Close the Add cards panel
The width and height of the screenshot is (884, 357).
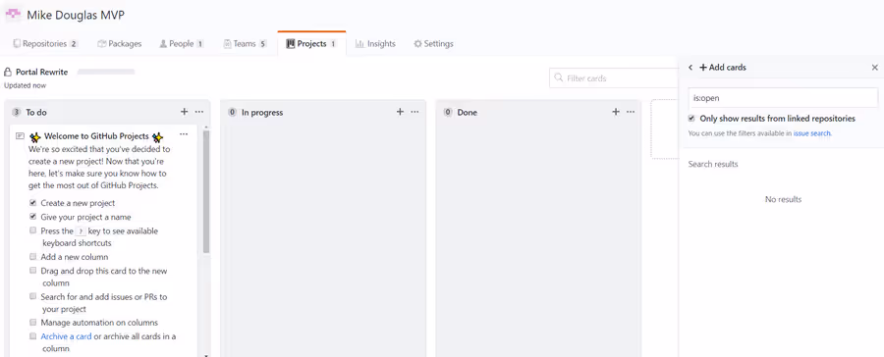pyautogui.click(x=875, y=68)
